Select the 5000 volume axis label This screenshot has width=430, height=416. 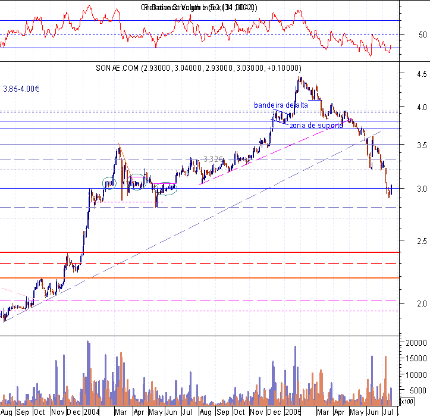coord(418,390)
